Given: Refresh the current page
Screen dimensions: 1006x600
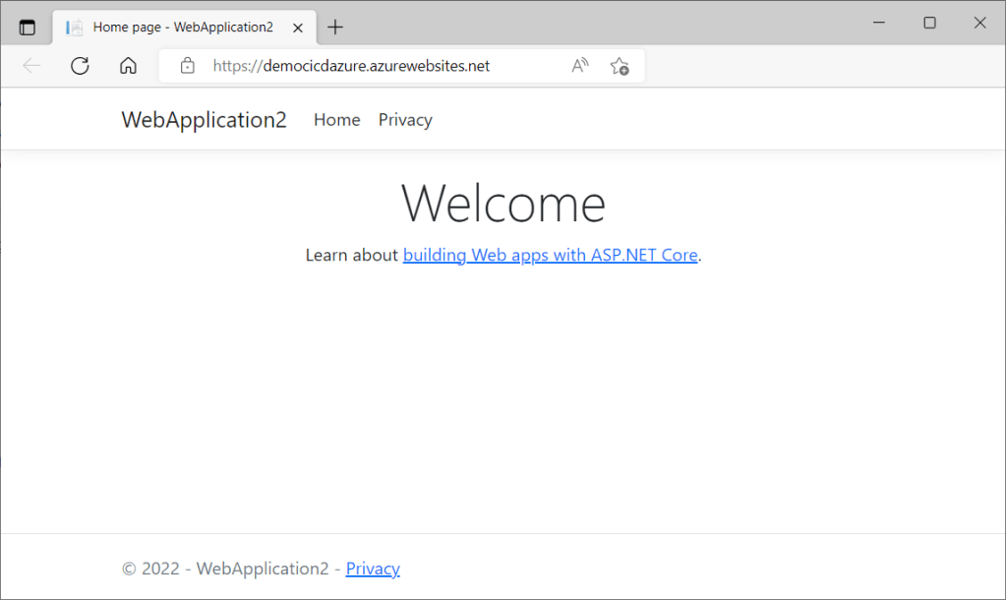Looking at the screenshot, I should tap(81, 66).
